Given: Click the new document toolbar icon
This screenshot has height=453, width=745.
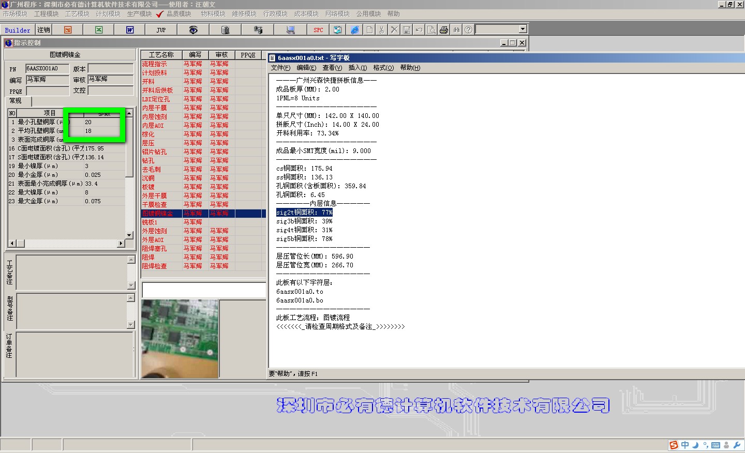Looking at the screenshot, I should [369, 30].
